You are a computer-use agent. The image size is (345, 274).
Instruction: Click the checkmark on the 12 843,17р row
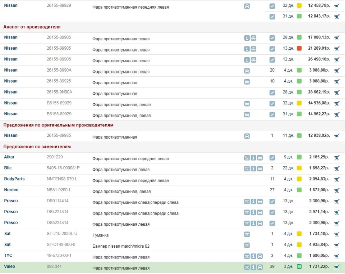272,17
